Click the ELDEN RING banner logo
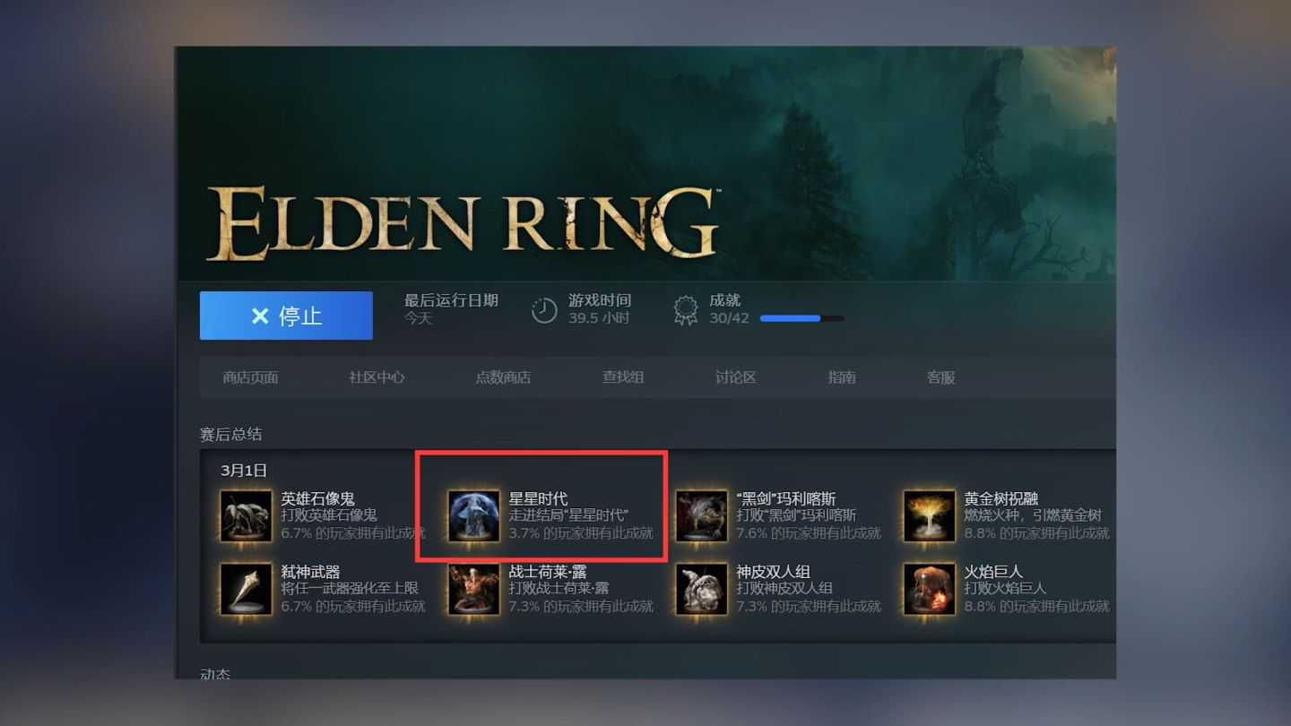The width and height of the screenshot is (1291, 726). click(x=463, y=224)
